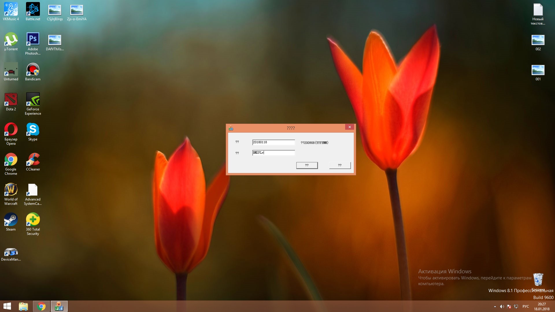Close the ???? dialog window
555x312 pixels.
[x=349, y=127]
